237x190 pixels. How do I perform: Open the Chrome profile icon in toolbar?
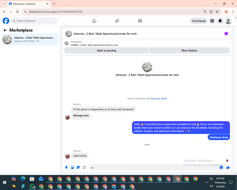tap(226, 12)
